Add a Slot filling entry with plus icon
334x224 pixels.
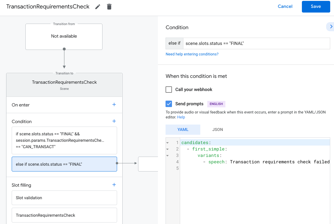114,185
